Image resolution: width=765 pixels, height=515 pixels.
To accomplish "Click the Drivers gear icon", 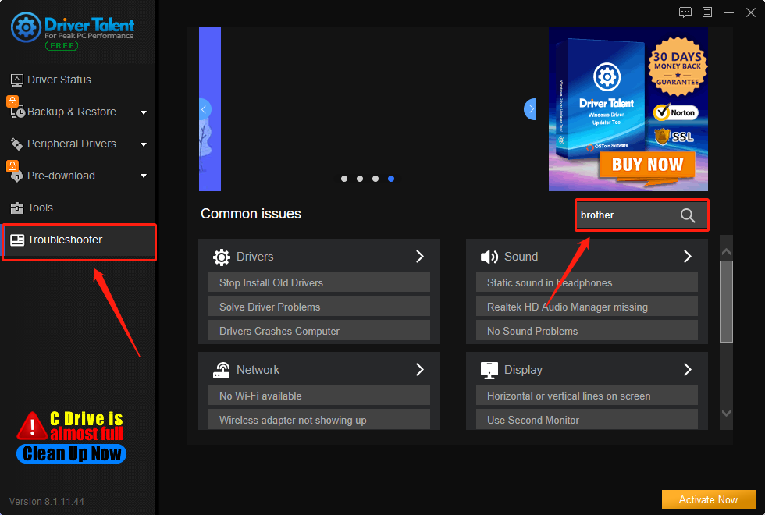I will 222,257.
